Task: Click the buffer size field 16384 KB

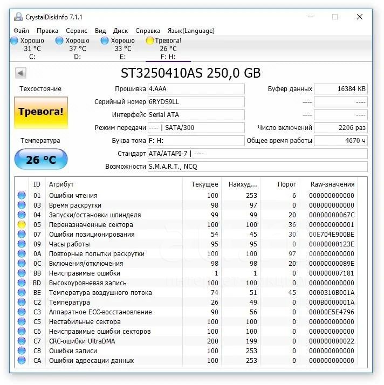Action: pyautogui.click(x=341, y=89)
